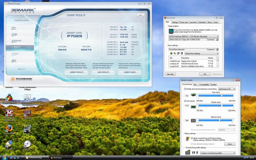Viewport: 256px width, 160px height.
Task: Click the Shader clock chip icon
Action: tap(193, 107)
